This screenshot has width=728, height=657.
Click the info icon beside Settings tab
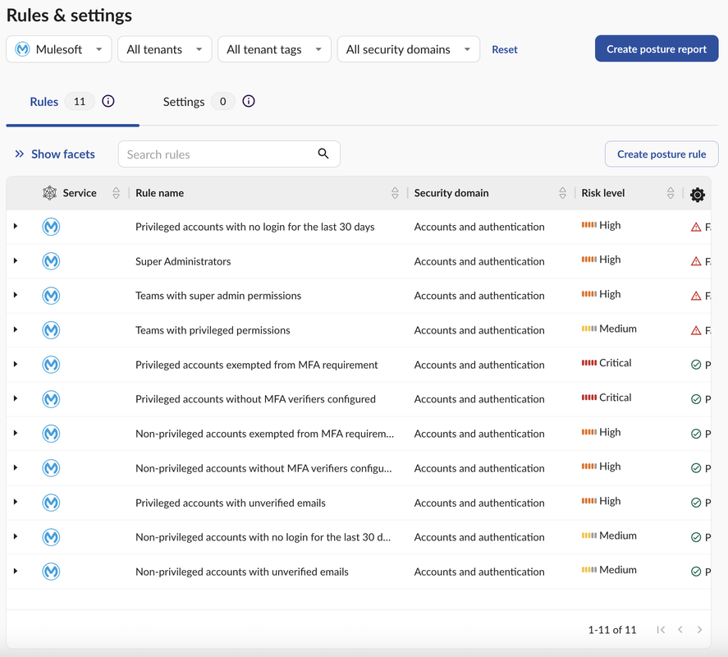pyautogui.click(x=249, y=101)
